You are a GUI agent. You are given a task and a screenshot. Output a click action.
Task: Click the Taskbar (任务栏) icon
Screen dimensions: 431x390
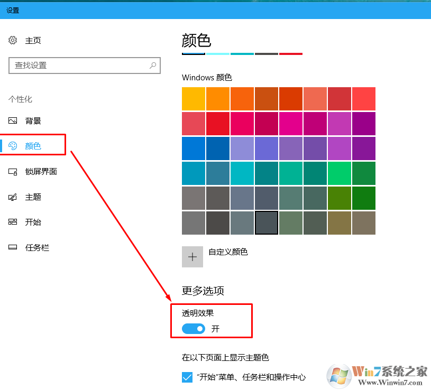click(13, 248)
